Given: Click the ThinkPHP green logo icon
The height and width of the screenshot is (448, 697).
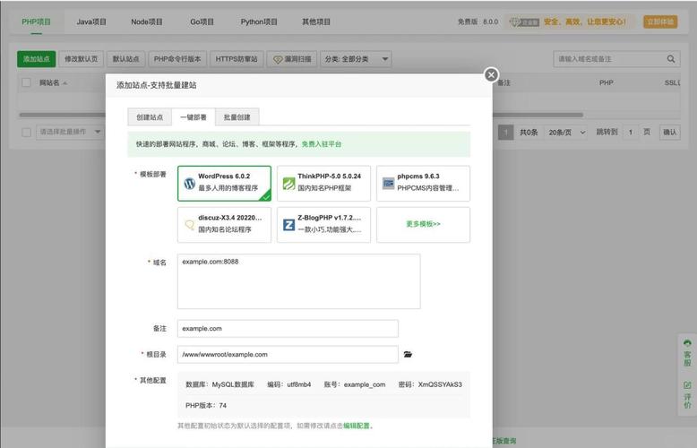Looking at the screenshot, I should point(289,183).
